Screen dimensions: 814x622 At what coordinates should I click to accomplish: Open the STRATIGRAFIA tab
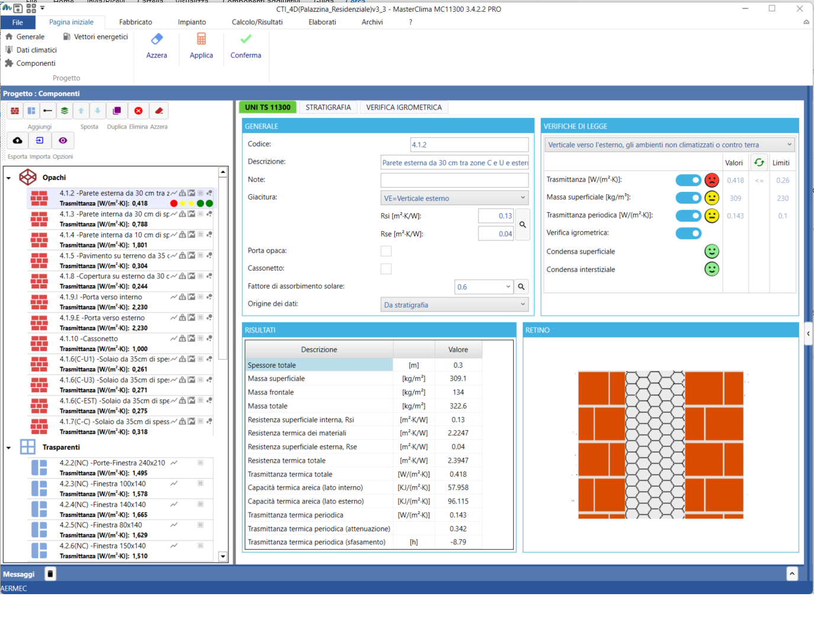(x=328, y=107)
